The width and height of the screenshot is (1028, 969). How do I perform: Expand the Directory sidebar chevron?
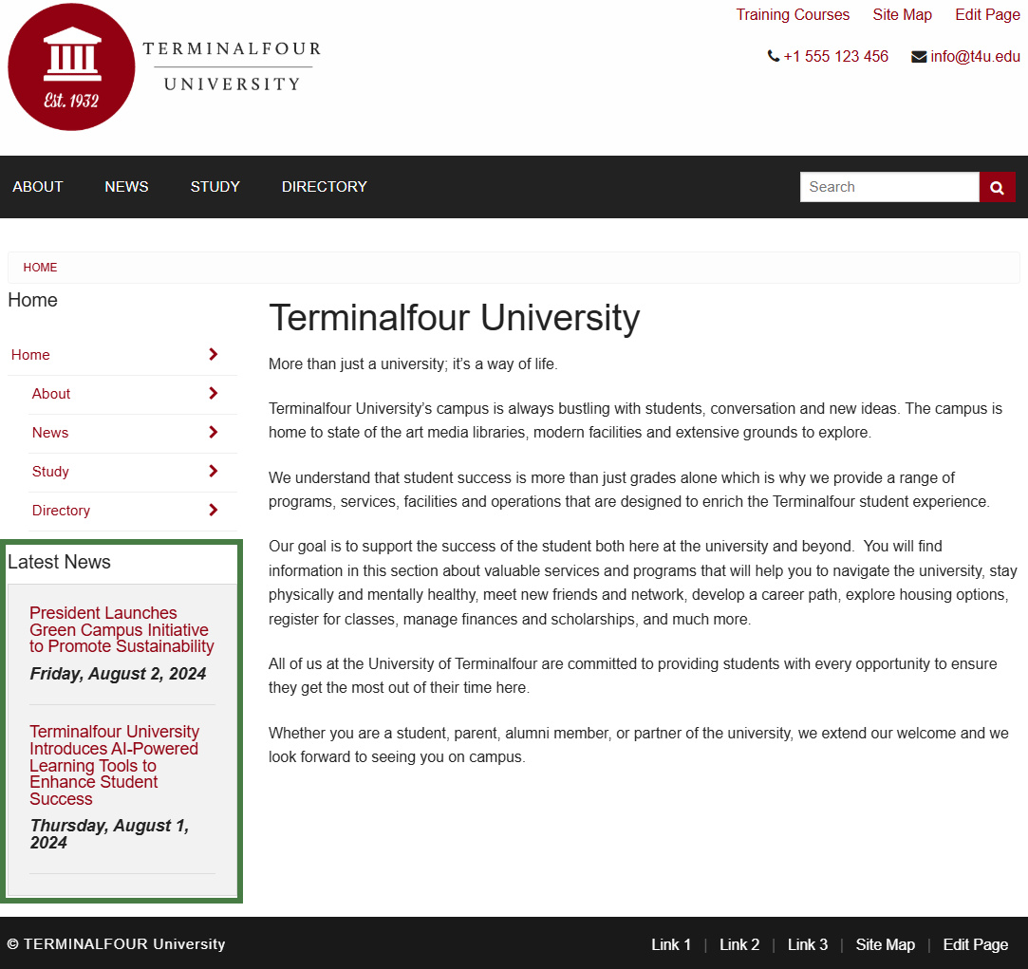pyautogui.click(x=213, y=510)
